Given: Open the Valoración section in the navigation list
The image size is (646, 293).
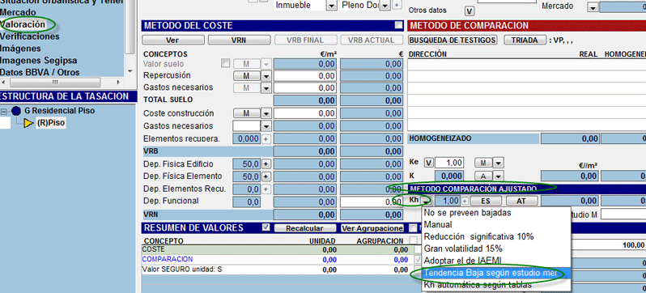Looking at the screenshot, I should coord(23,24).
